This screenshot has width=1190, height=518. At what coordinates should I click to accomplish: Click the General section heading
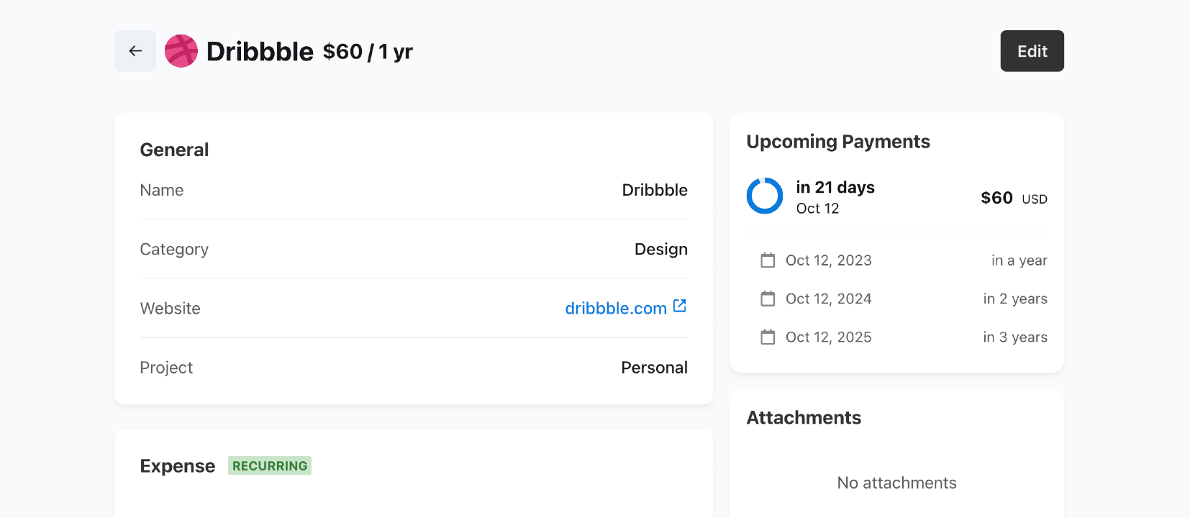[174, 150]
